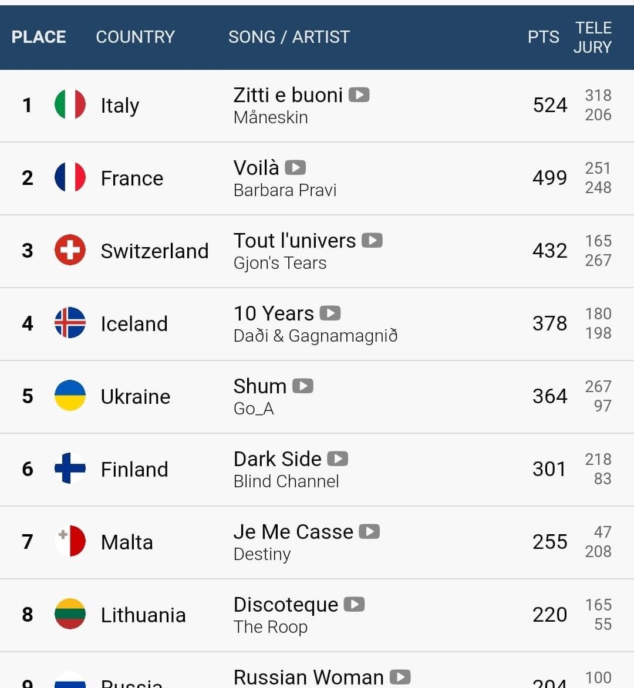This screenshot has width=634, height=688.
Task: Click the Ukraine flag icon
Action: tap(70, 395)
